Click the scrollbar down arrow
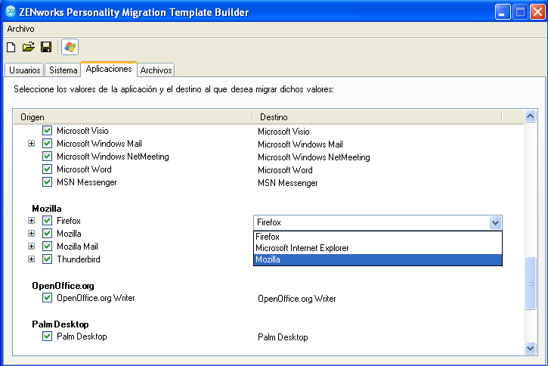 pyautogui.click(x=530, y=347)
